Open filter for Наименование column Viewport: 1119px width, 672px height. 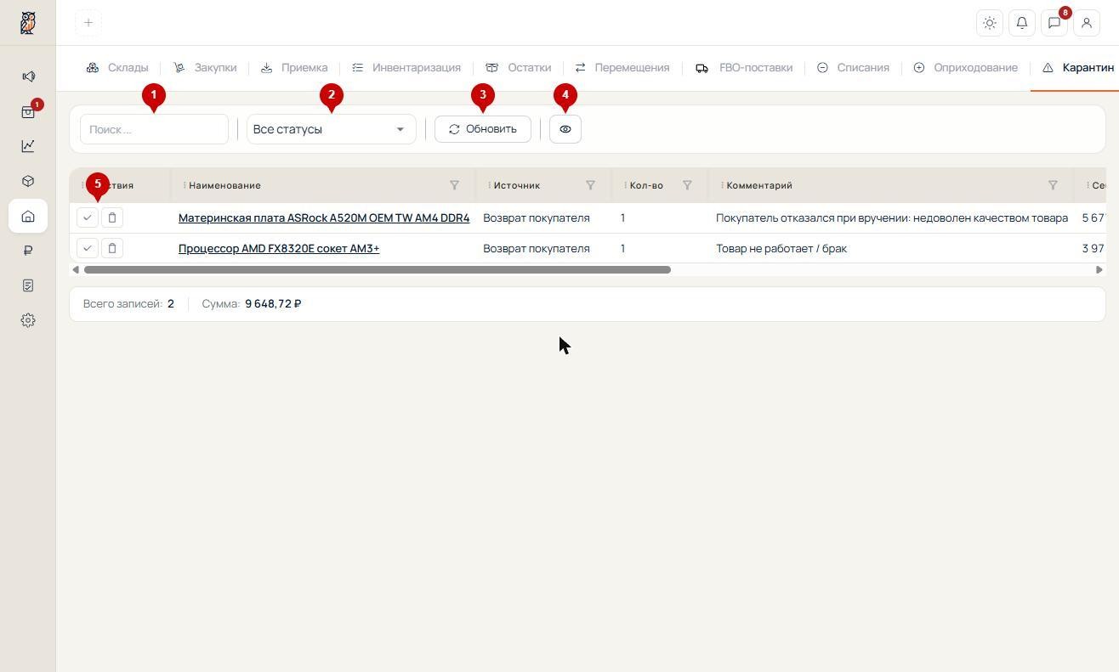(x=454, y=185)
